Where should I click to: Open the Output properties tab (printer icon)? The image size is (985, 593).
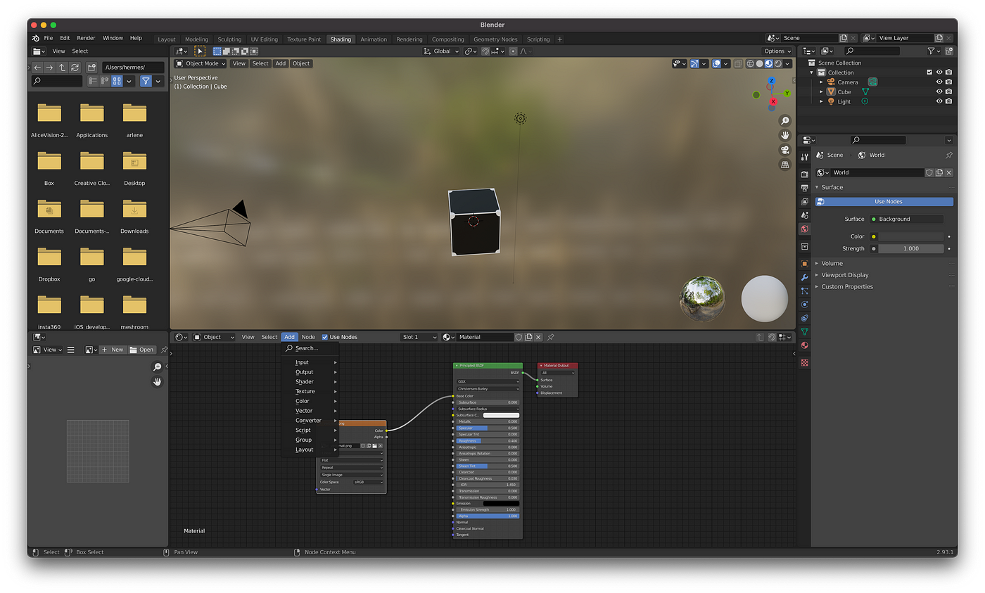(x=805, y=188)
